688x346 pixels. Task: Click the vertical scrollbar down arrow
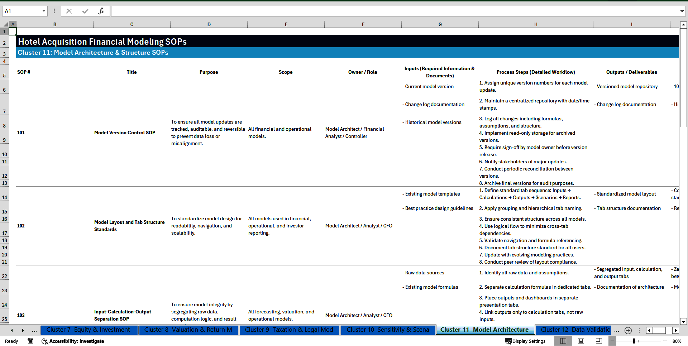[684, 321]
